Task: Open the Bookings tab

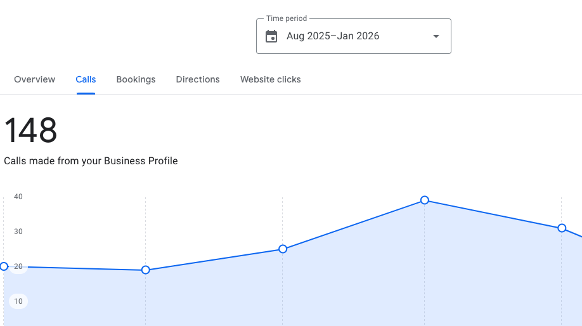Action: [136, 79]
